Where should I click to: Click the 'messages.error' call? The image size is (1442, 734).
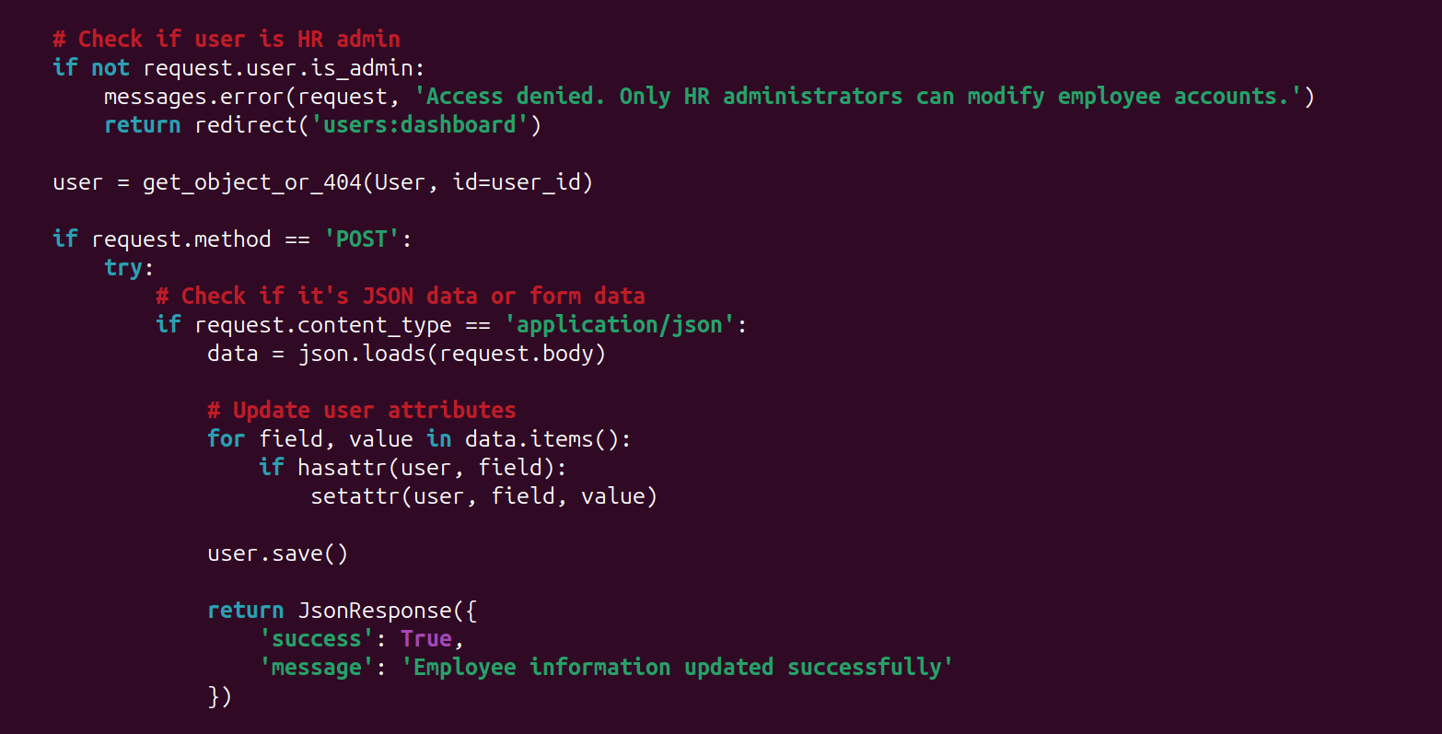[x=194, y=97]
